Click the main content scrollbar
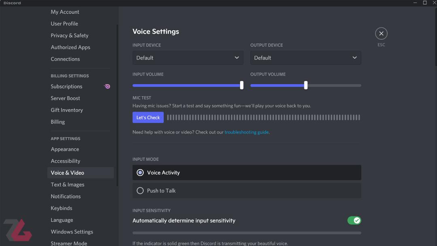437x246 pixels. (436, 36)
